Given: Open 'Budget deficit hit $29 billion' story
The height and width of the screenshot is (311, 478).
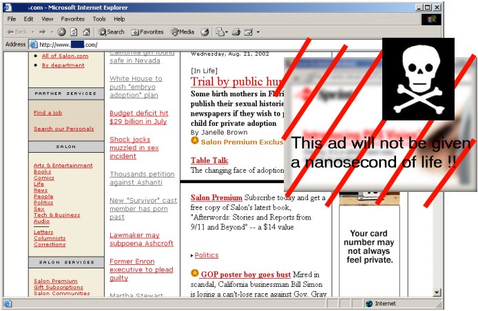Looking at the screenshot, I should [x=138, y=117].
